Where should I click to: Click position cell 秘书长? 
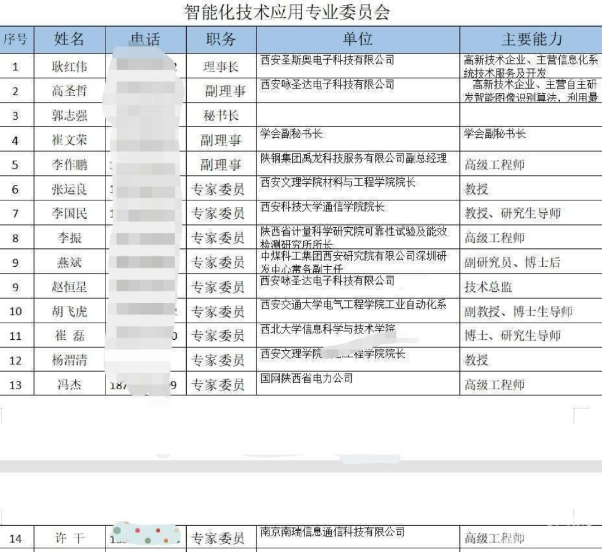coord(221,115)
